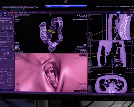The height and width of the screenshot is (107, 134).
Task: Click O orientation button in endoluminal view
Action: pos(86,91)
